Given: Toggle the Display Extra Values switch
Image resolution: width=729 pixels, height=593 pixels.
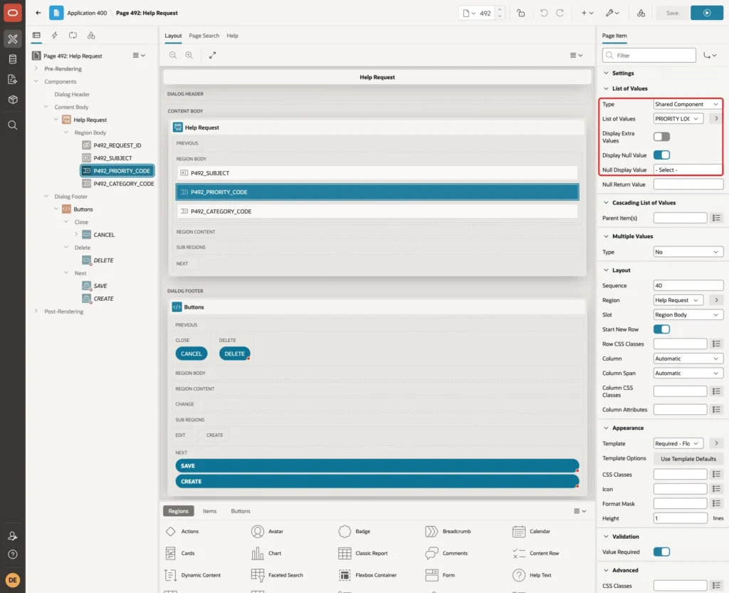Looking at the screenshot, I should [x=661, y=136].
